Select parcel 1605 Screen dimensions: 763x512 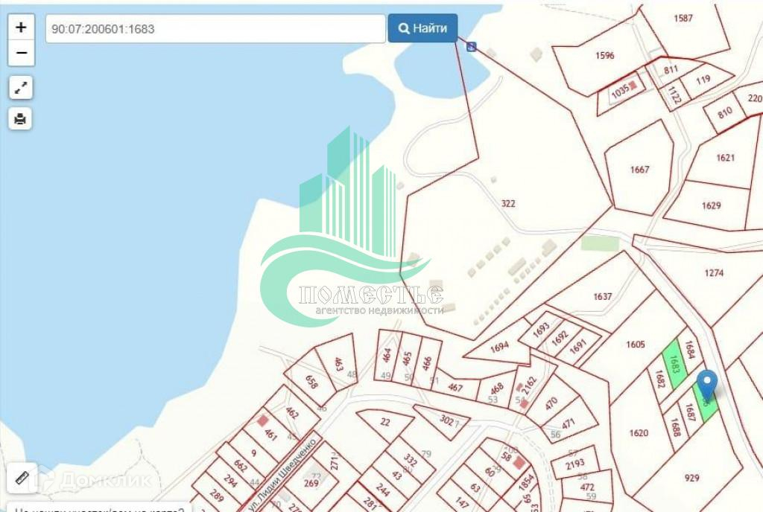point(636,345)
